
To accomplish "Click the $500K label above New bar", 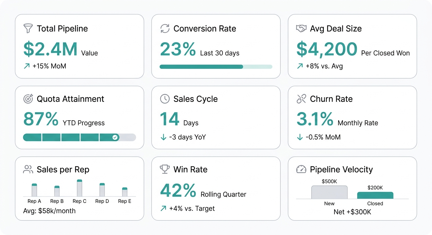I will [330, 181].
